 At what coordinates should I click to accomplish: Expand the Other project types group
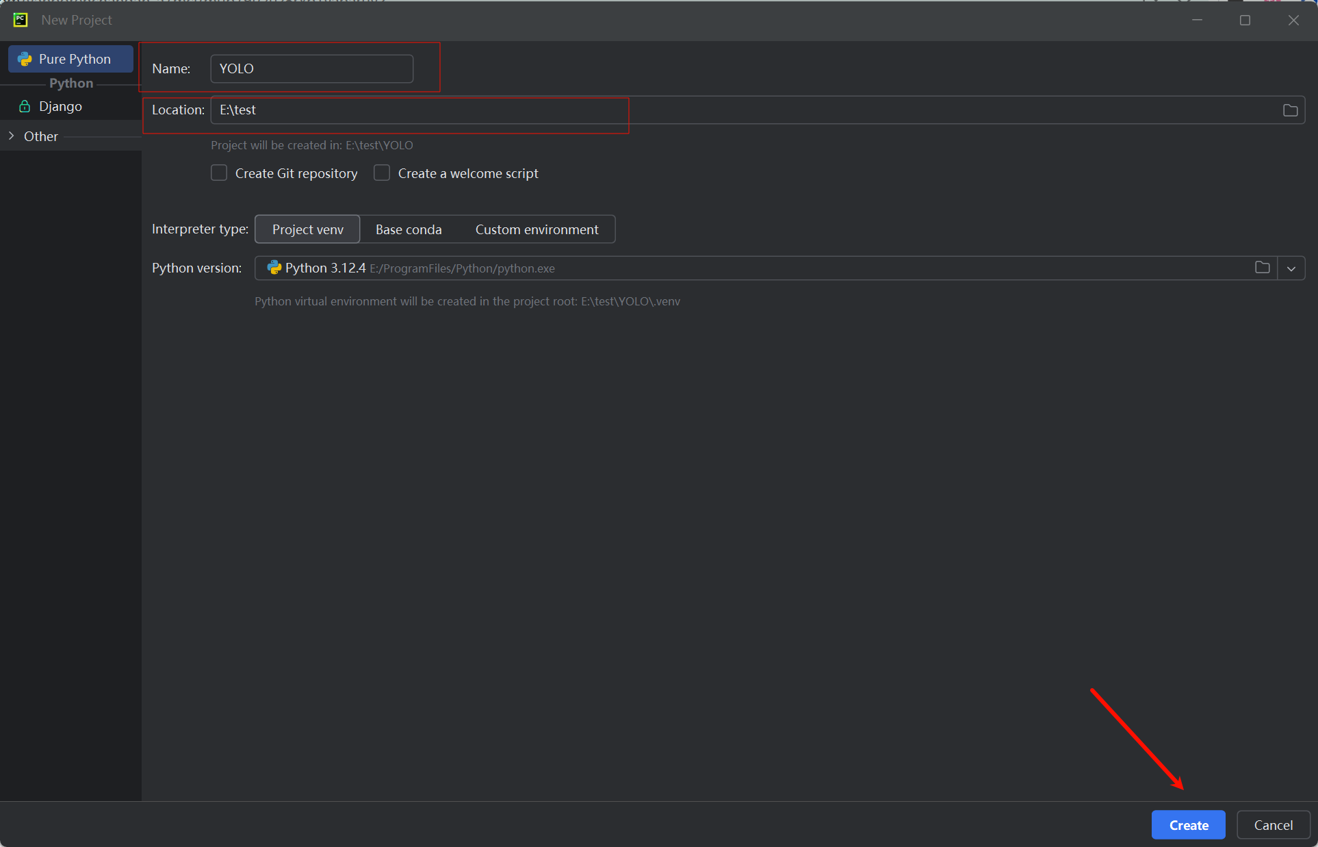pos(12,136)
